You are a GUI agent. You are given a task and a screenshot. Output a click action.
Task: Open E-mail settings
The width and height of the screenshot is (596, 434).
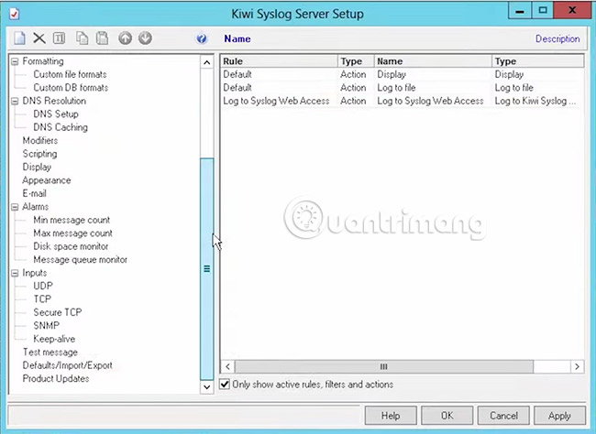(35, 193)
